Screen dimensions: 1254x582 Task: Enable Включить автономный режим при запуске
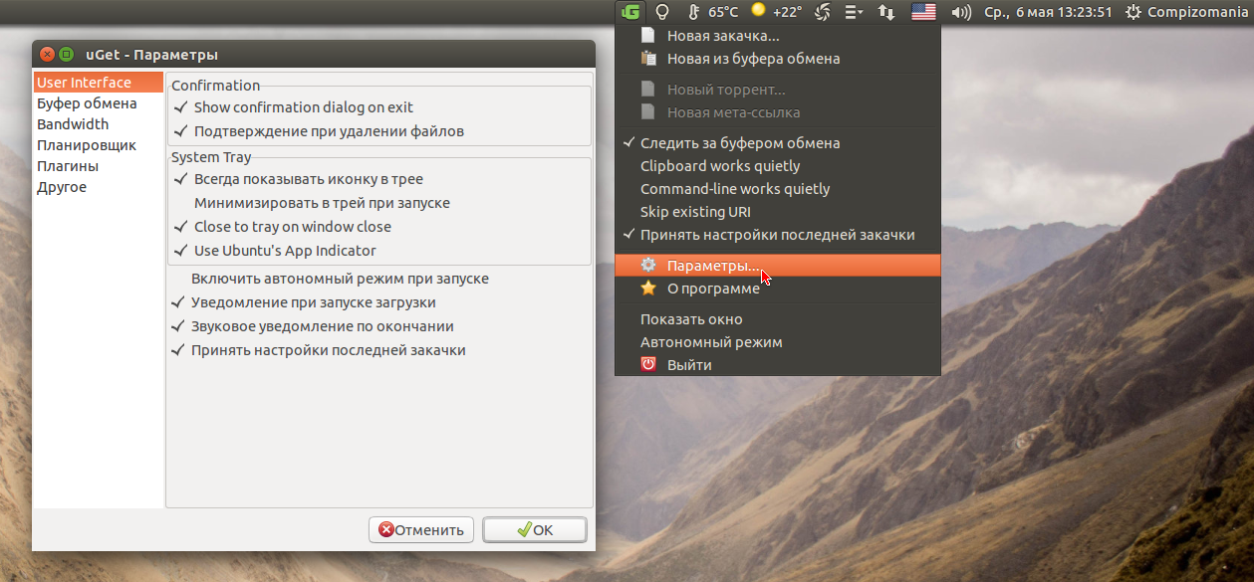coord(330,279)
